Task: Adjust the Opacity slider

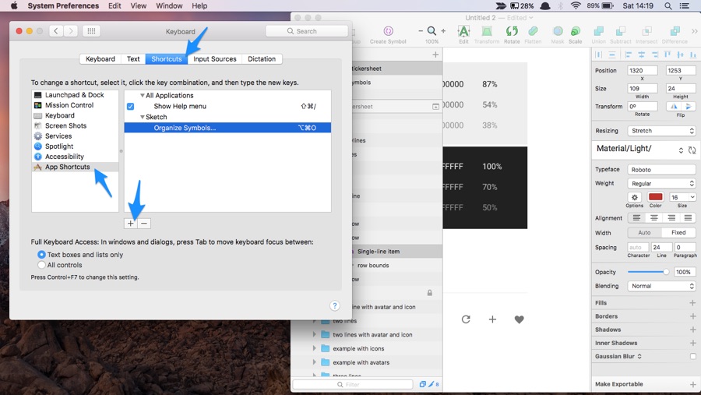Action: (647, 272)
